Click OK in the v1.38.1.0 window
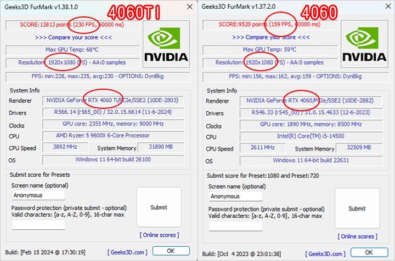Screen dimensions: 395x261 tap(171, 251)
